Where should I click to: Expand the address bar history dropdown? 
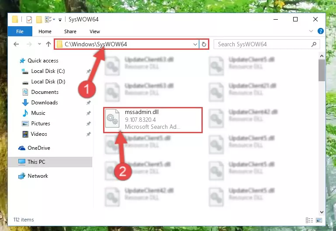(x=195, y=44)
